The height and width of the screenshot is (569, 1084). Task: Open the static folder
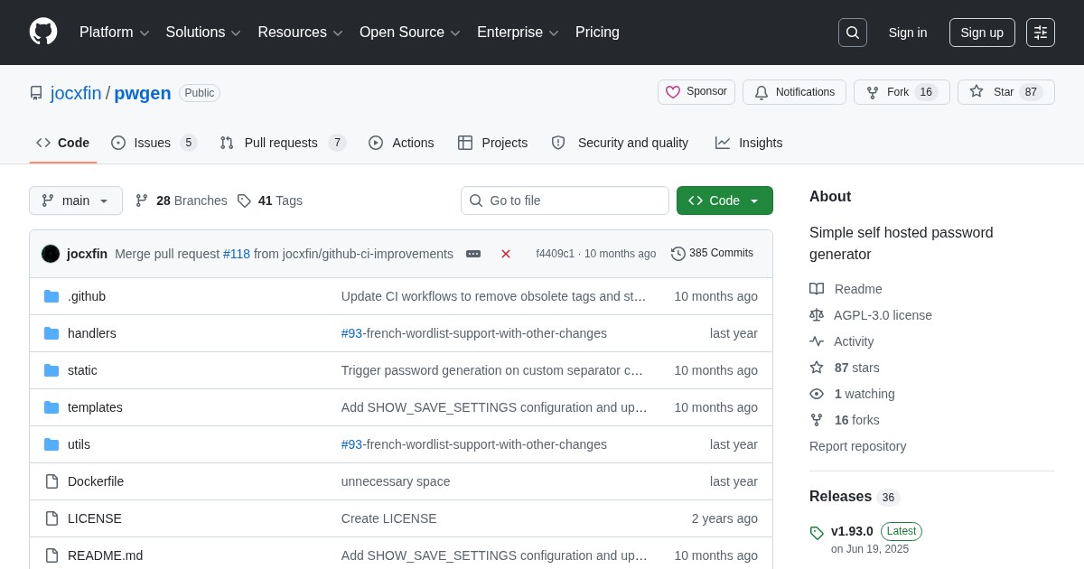coord(82,370)
